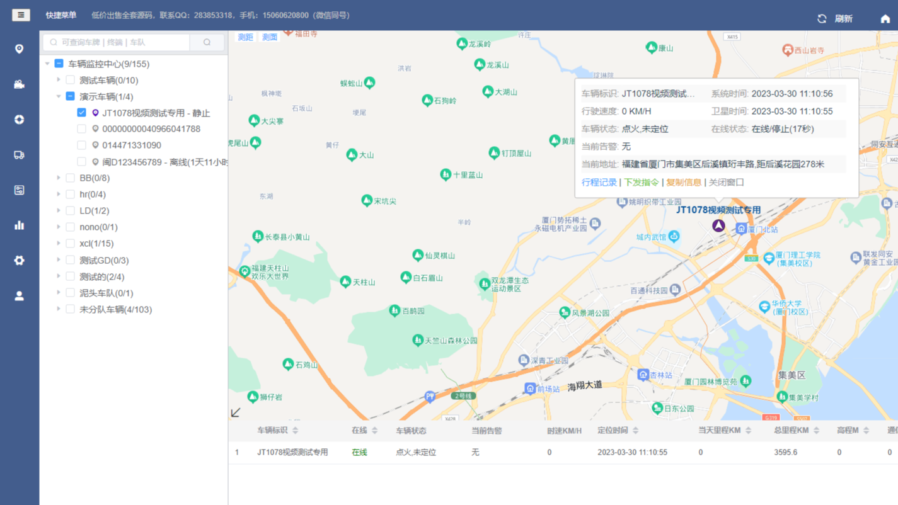898x505 pixels.
Task: Click the home icon at top right
Action: coord(885,19)
